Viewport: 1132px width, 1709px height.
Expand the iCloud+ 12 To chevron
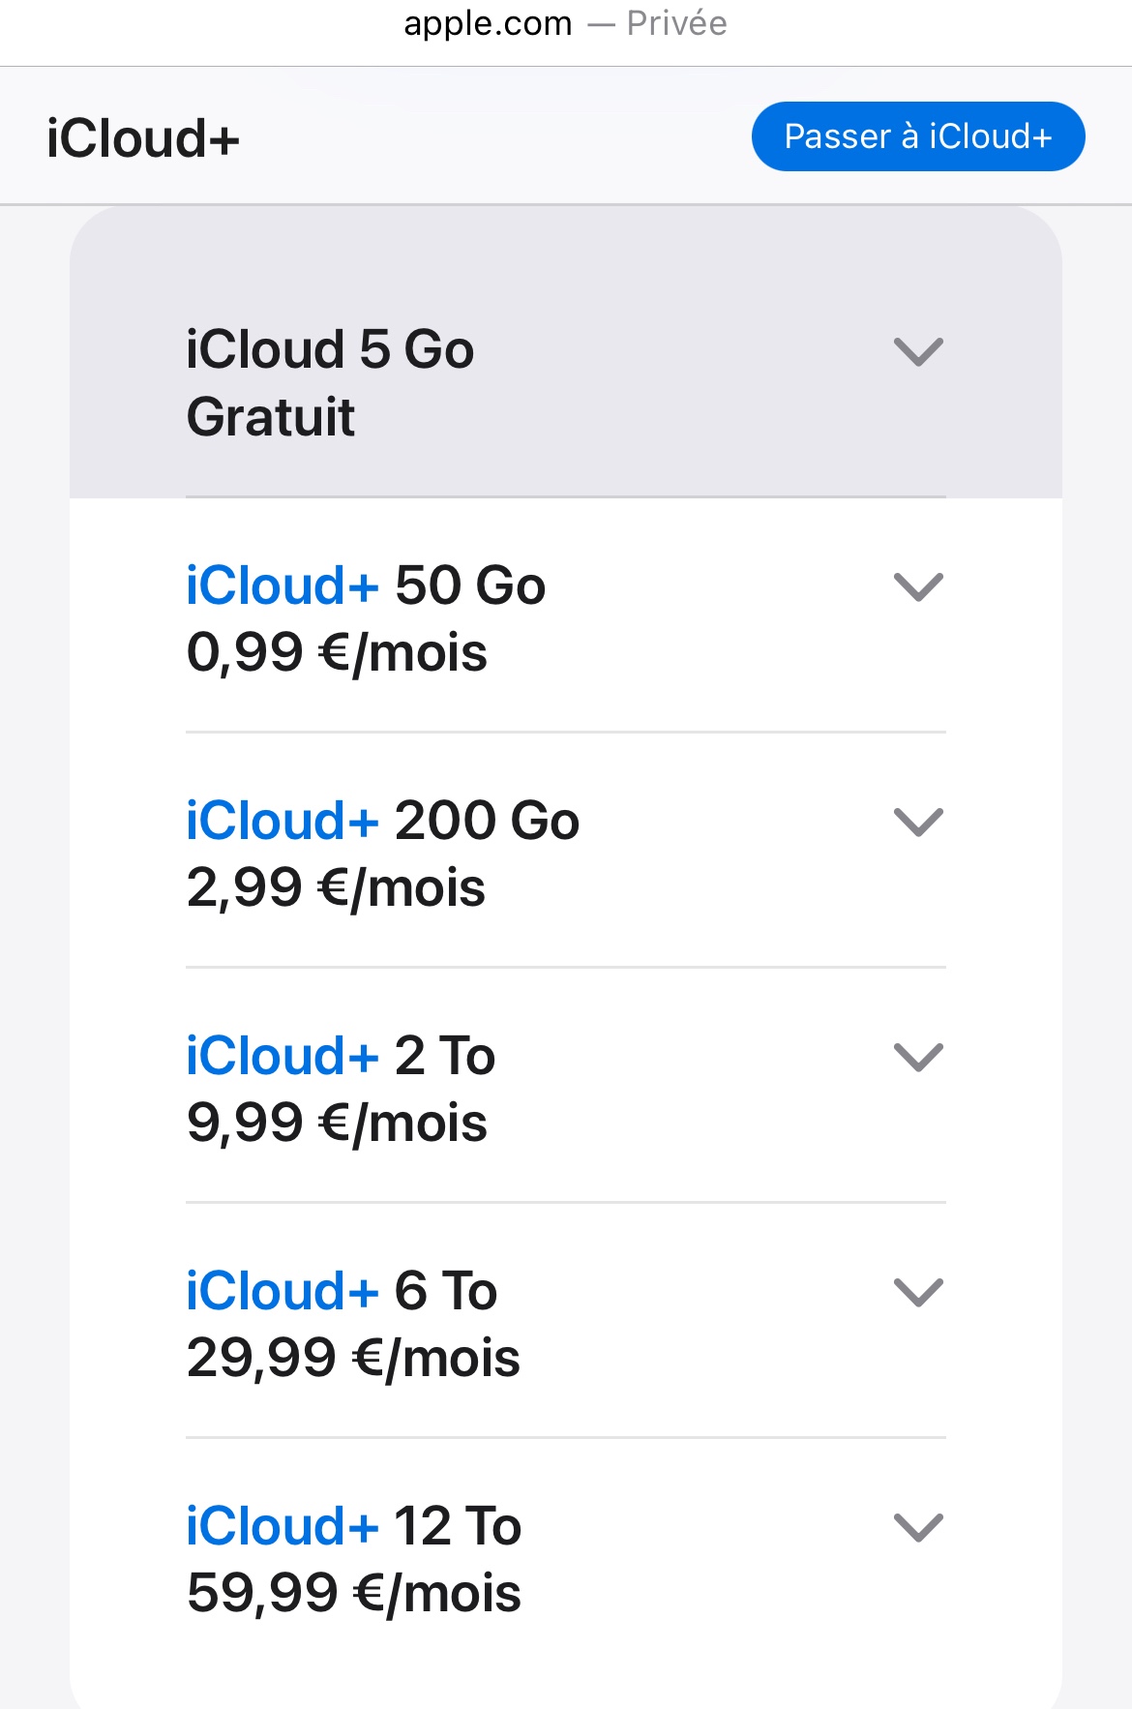point(917,1528)
